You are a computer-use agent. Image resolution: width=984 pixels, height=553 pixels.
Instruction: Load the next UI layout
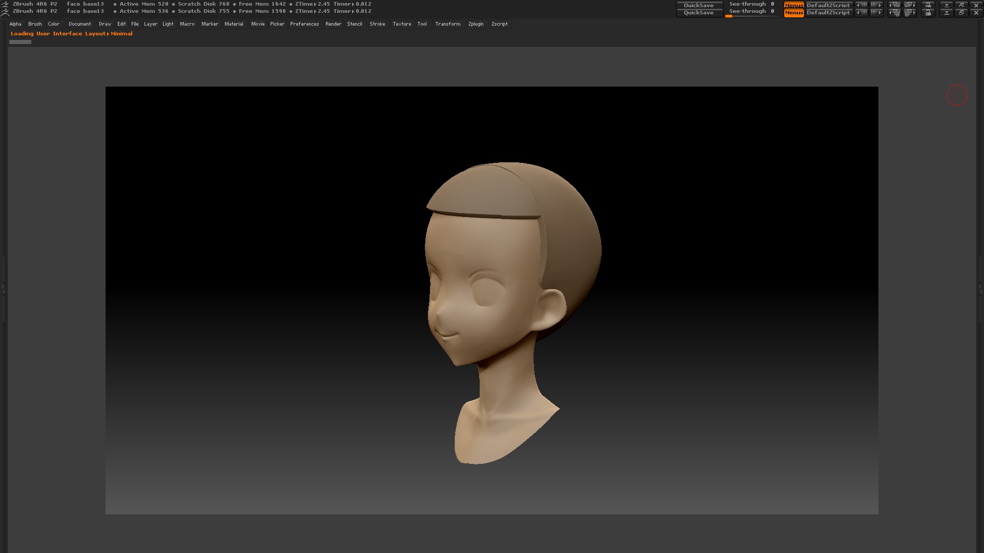pos(910,12)
